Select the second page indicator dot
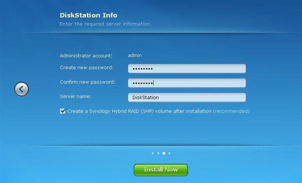The height and width of the screenshot is (183, 302). click(x=158, y=153)
